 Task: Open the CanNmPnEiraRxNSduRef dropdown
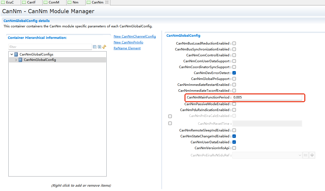(x=300, y=155)
